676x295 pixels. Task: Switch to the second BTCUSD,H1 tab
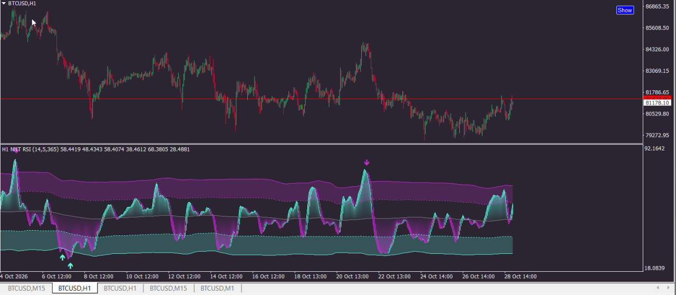[120, 288]
